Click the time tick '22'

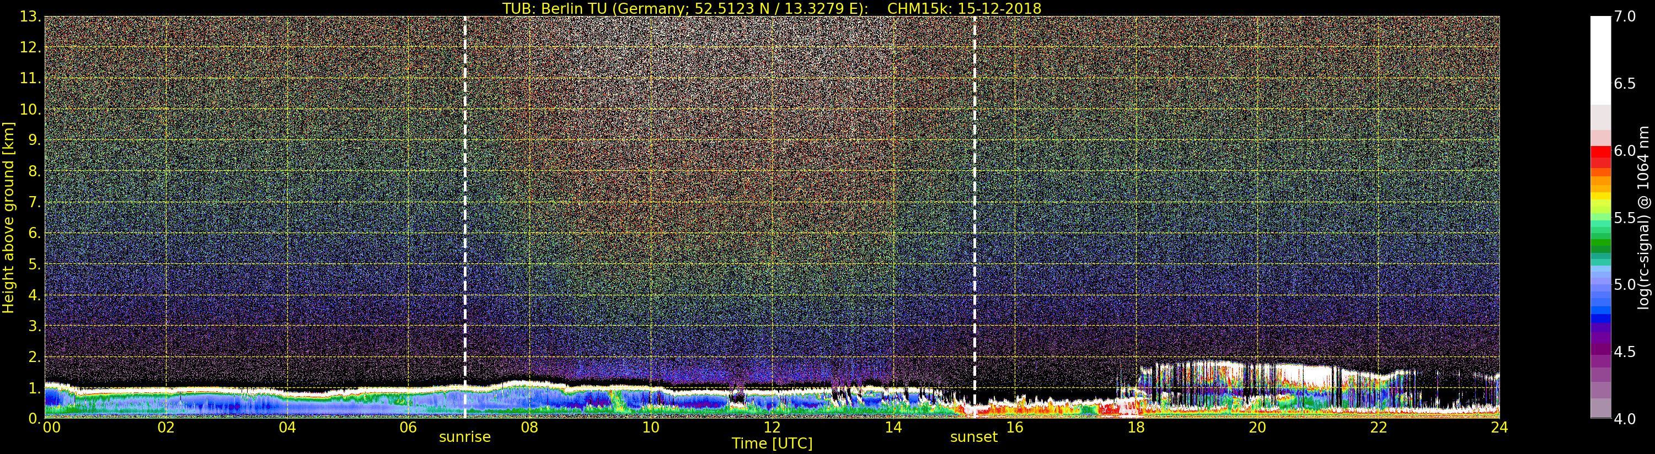pyautogui.click(x=1379, y=428)
